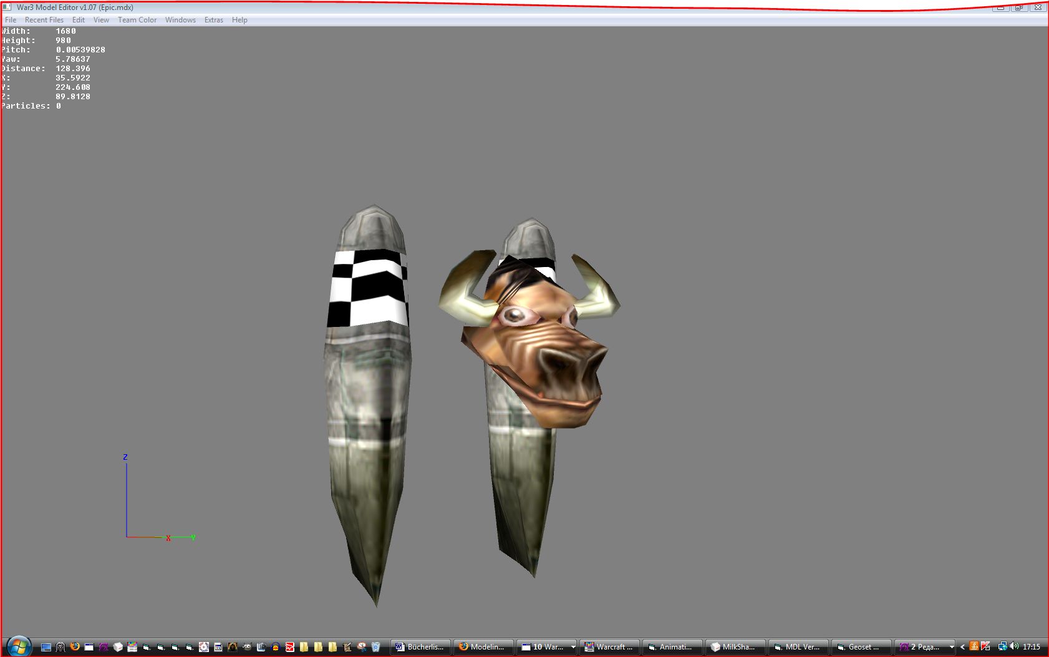
Task: Open the View menu
Action: coord(101,20)
